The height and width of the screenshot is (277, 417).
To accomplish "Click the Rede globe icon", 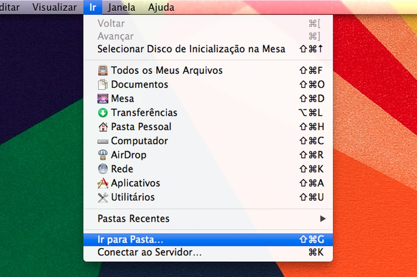I will coord(103,169).
